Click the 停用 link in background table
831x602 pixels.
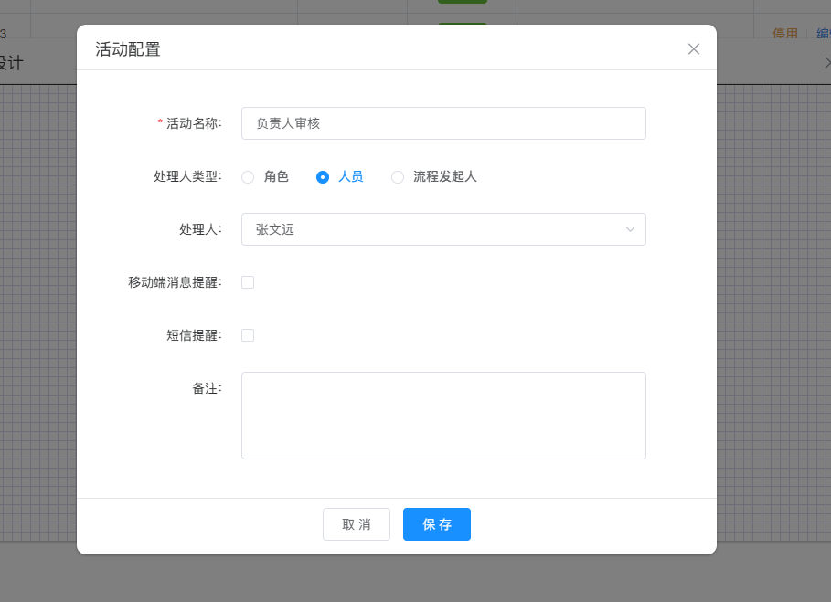tap(785, 33)
